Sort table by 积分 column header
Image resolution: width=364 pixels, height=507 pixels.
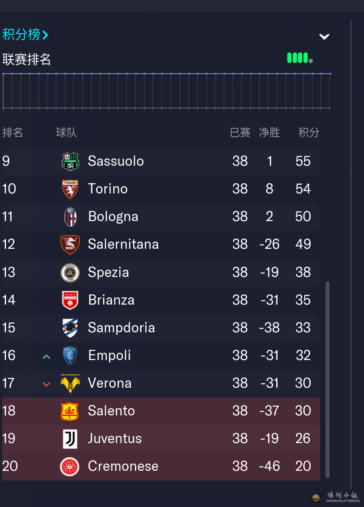coord(309,133)
